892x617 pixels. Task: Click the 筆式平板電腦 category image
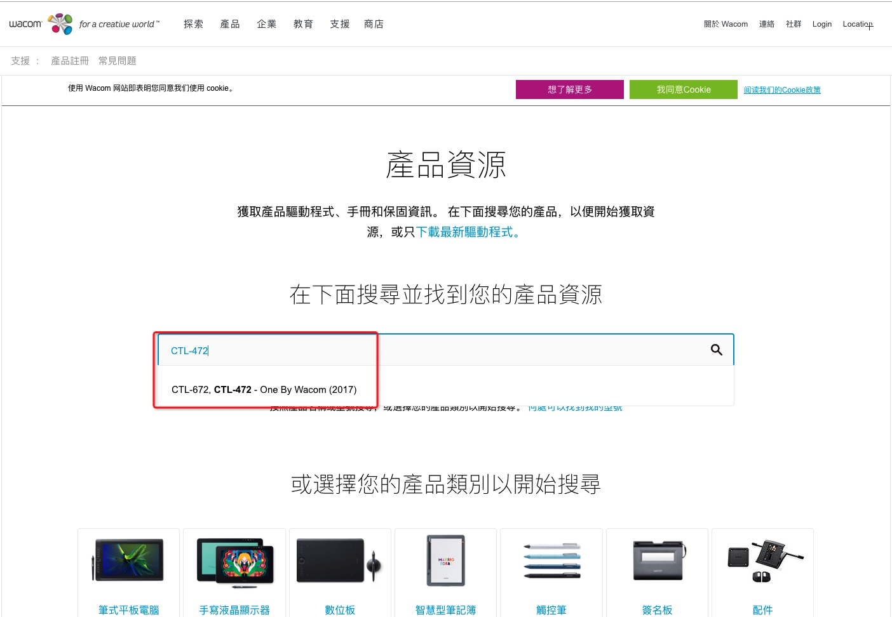point(129,560)
